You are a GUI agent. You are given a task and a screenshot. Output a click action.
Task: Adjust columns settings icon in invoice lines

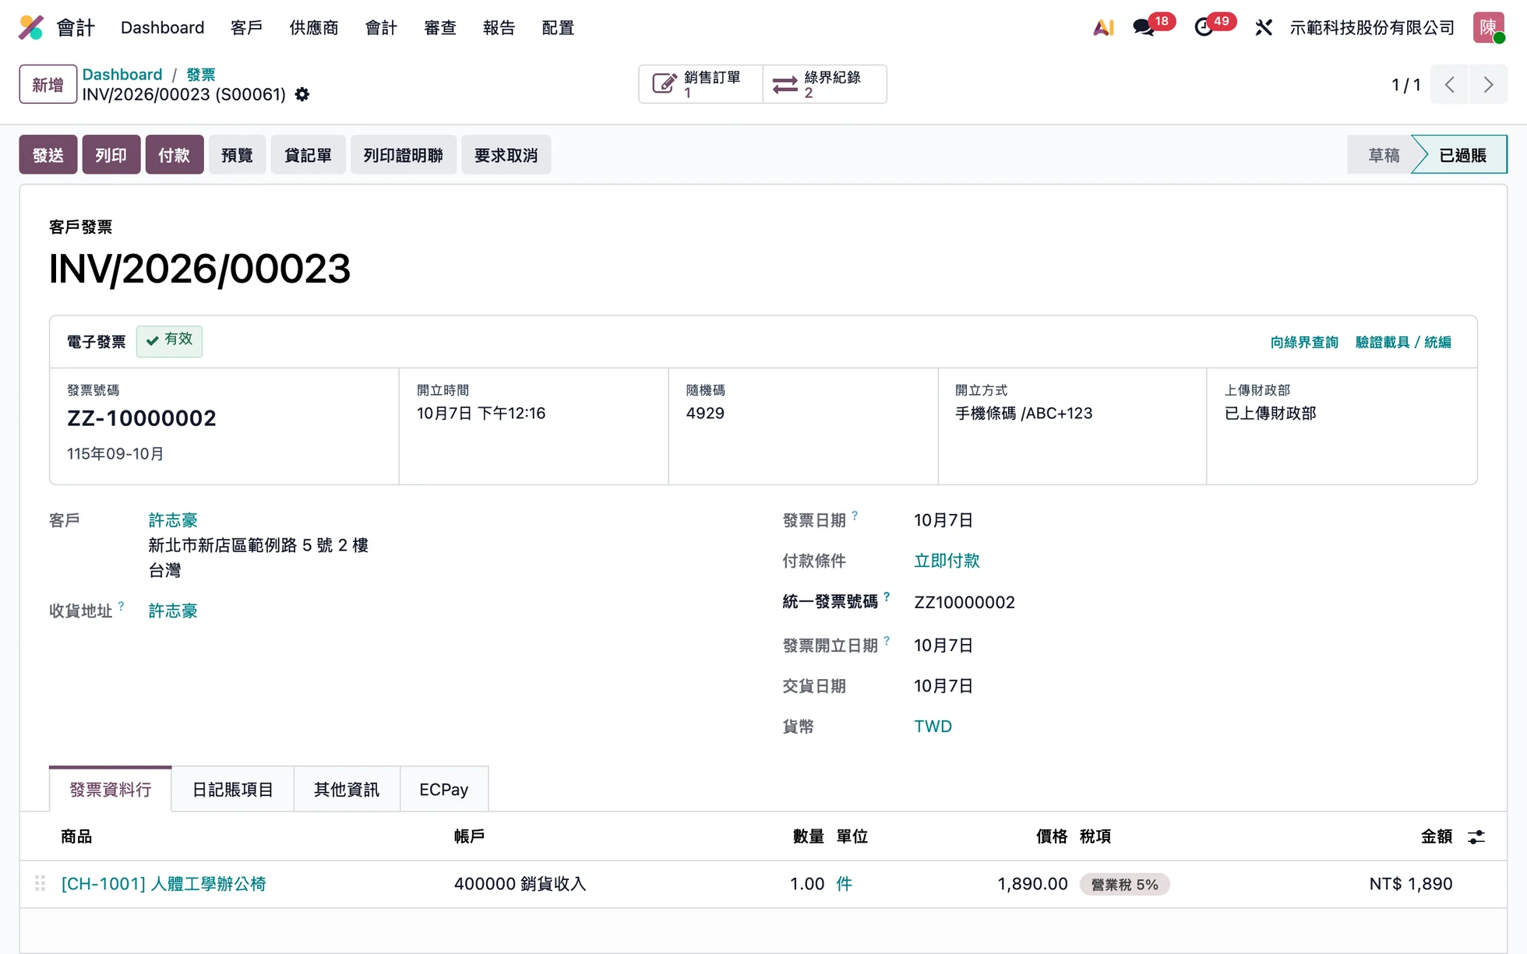1476,837
